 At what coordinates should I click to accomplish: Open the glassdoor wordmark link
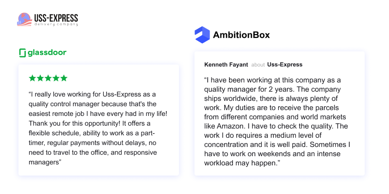click(x=47, y=53)
